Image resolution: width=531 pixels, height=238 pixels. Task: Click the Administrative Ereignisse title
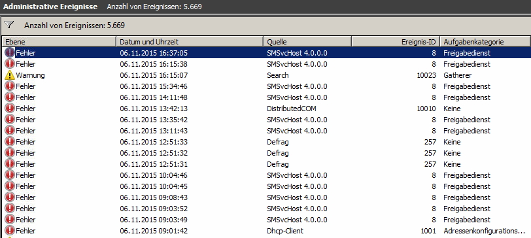coord(50,7)
